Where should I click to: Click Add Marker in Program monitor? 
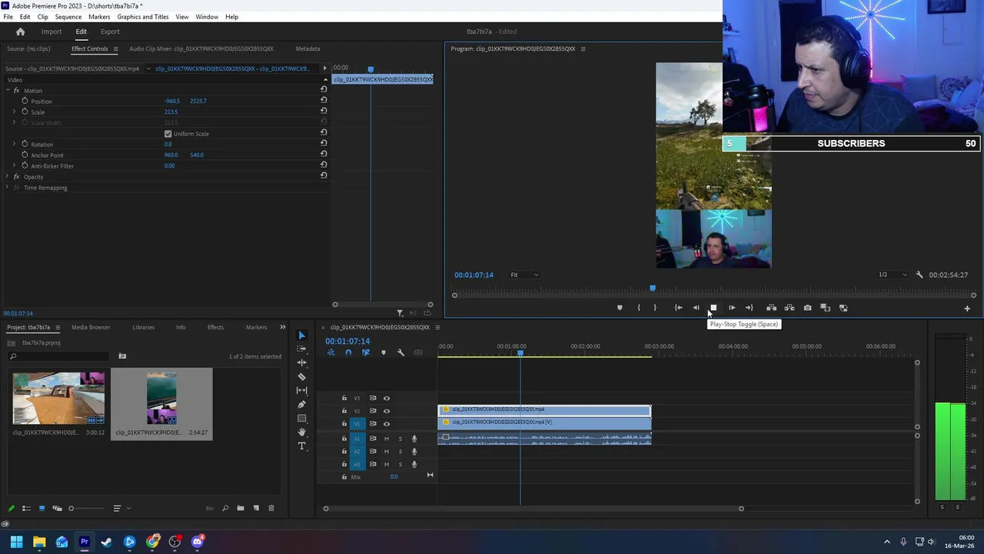tap(620, 308)
